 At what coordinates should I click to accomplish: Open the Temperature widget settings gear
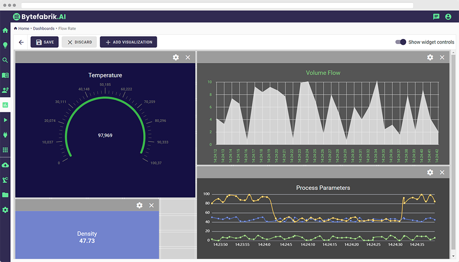(176, 57)
